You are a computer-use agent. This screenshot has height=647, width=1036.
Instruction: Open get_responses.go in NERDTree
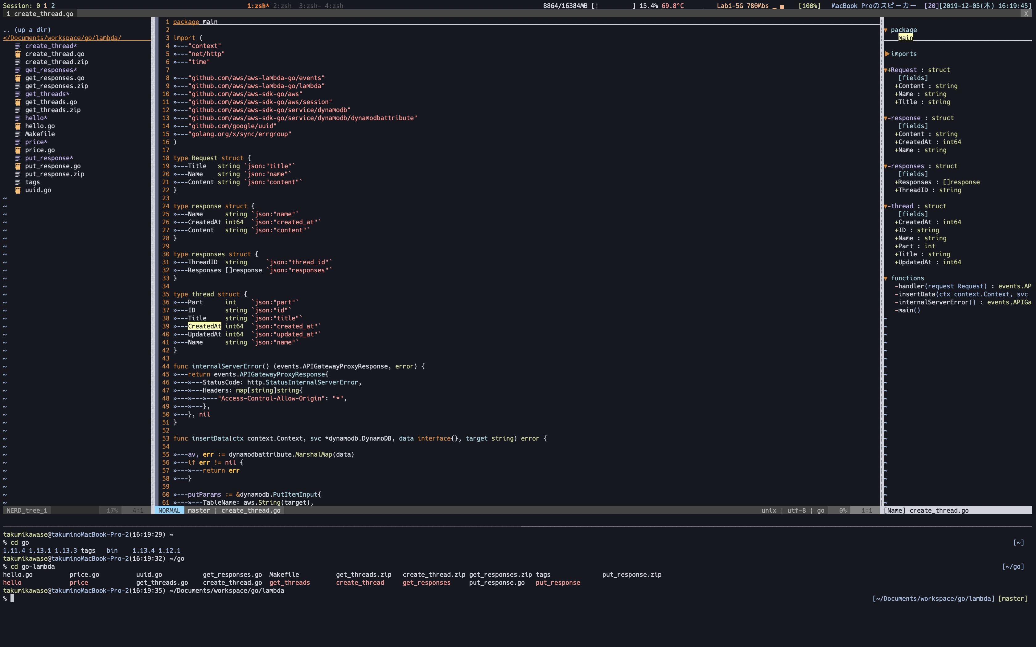tap(55, 78)
